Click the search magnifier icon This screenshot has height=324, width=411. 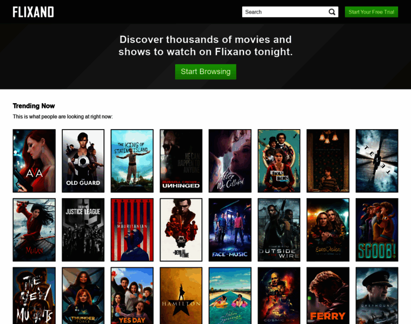(x=332, y=12)
